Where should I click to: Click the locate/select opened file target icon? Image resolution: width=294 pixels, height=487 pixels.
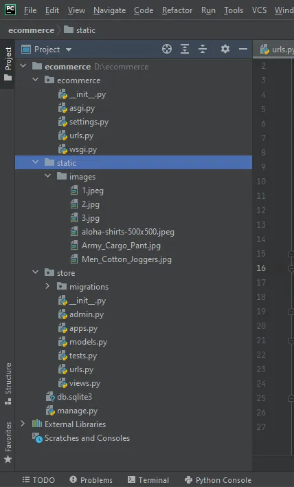[x=167, y=49]
